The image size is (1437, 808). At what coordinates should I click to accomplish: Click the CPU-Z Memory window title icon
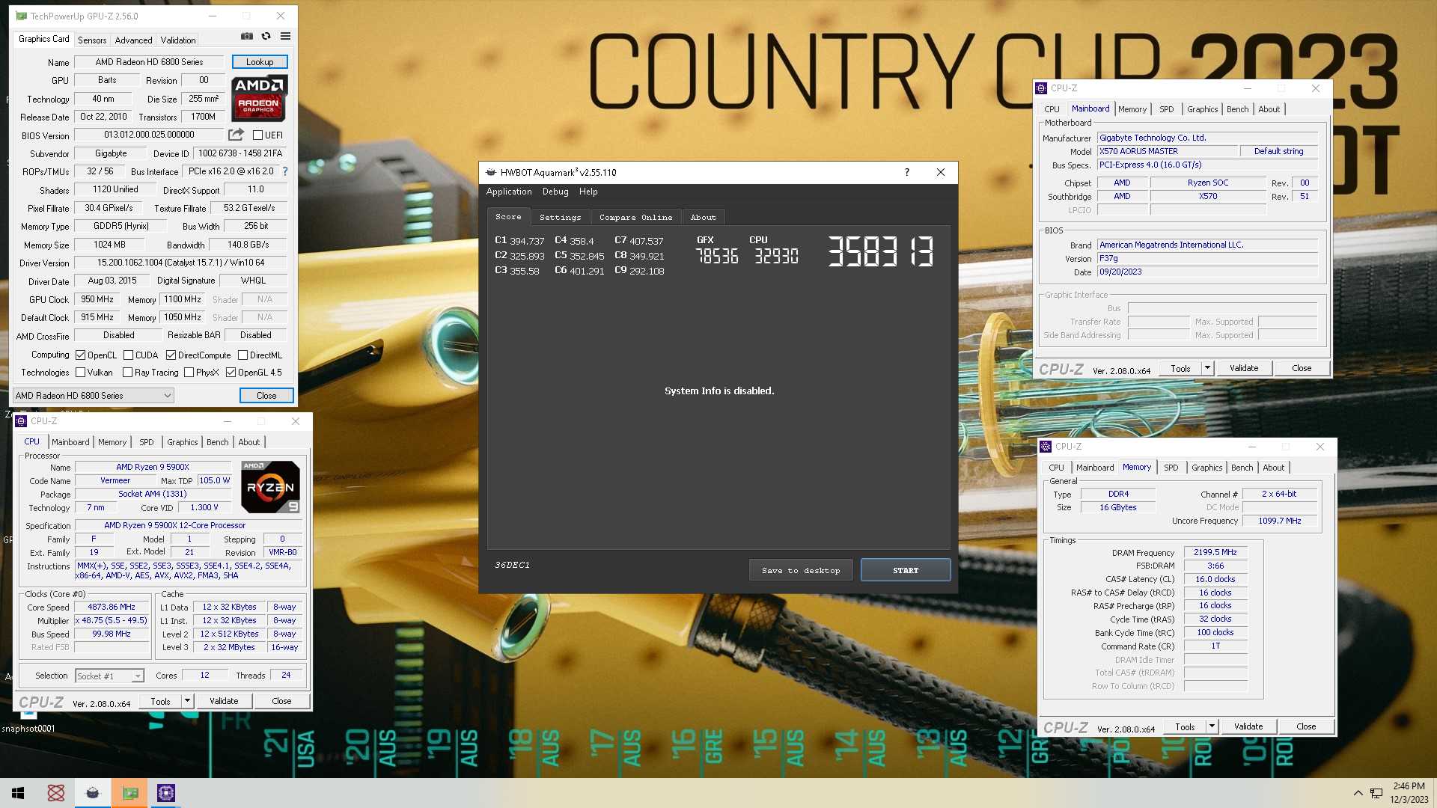point(1046,447)
